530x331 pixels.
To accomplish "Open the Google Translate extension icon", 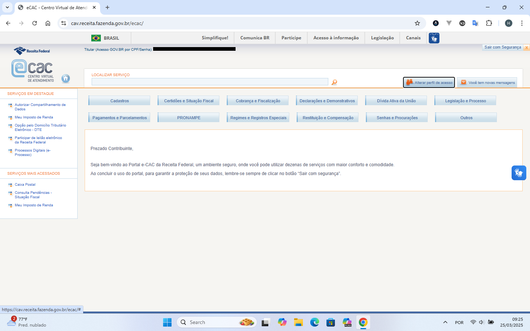I will click(x=475, y=23).
